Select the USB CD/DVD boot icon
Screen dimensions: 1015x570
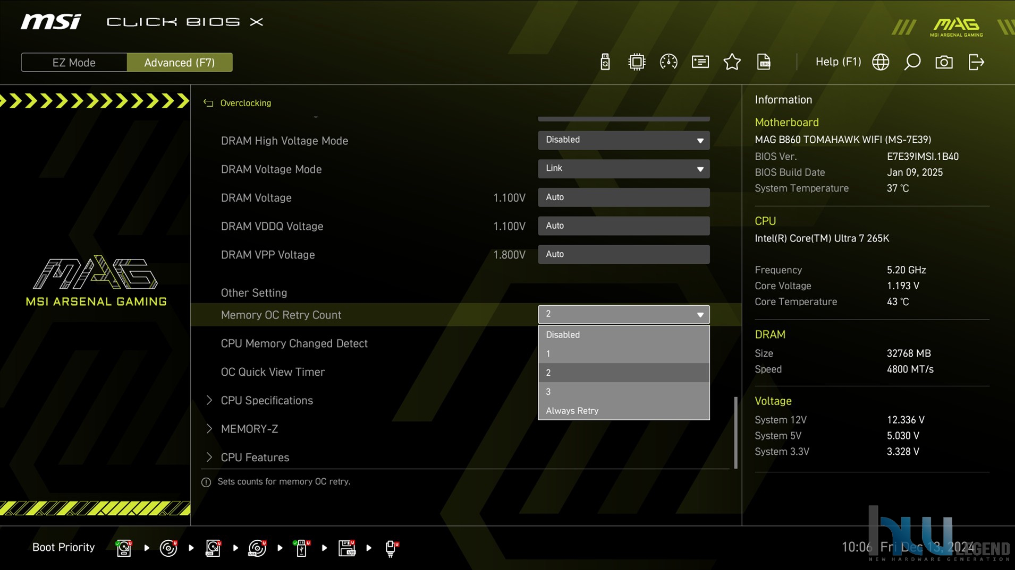[x=257, y=548]
